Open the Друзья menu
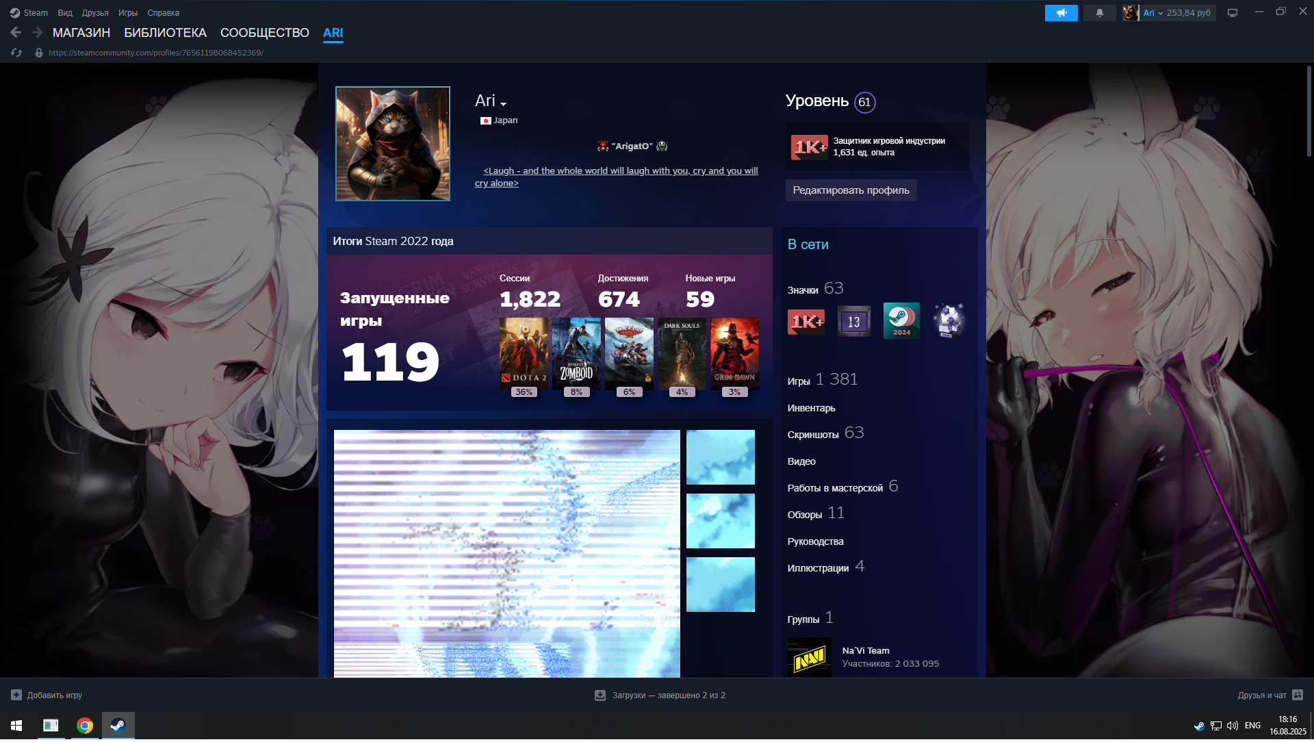Image resolution: width=1314 pixels, height=742 pixels. pyautogui.click(x=95, y=13)
